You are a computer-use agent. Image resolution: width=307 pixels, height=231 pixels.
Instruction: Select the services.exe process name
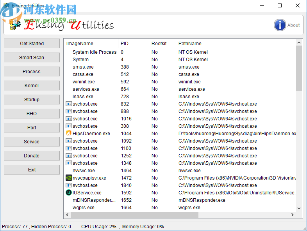86,89
